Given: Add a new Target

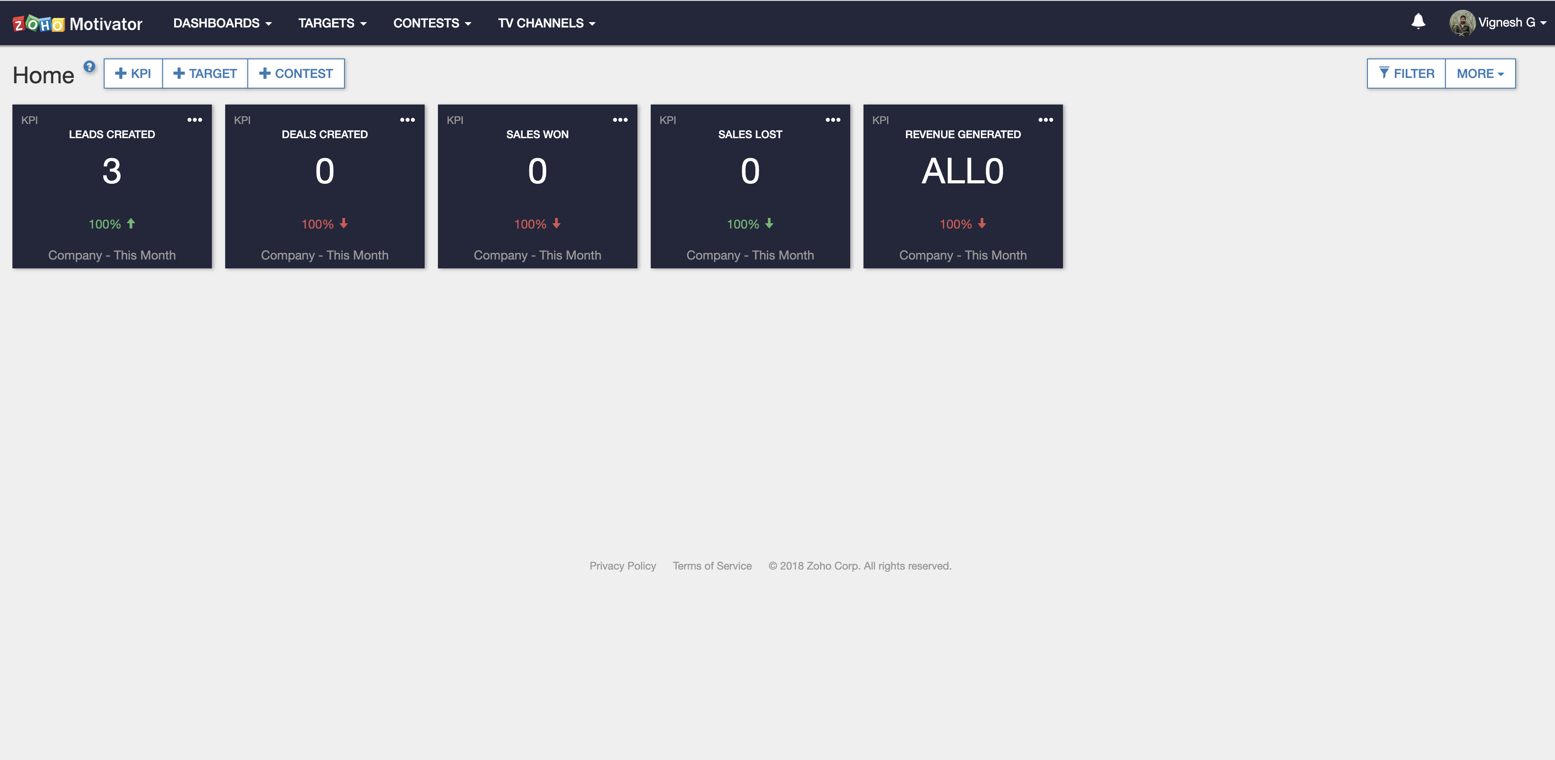Looking at the screenshot, I should pos(205,74).
